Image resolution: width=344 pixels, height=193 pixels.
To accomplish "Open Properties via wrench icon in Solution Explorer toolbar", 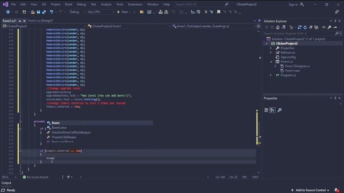I will coord(329,27).
